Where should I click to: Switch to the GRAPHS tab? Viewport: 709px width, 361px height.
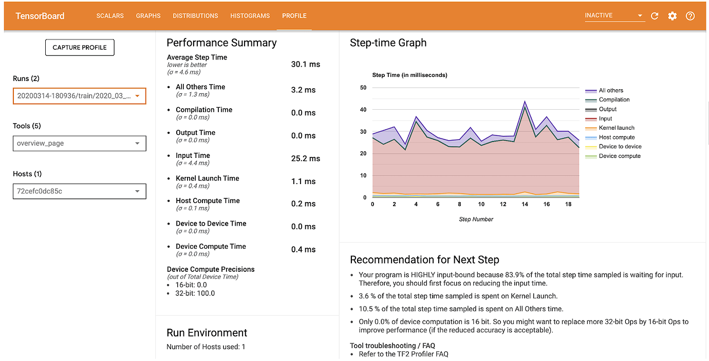click(148, 16)
